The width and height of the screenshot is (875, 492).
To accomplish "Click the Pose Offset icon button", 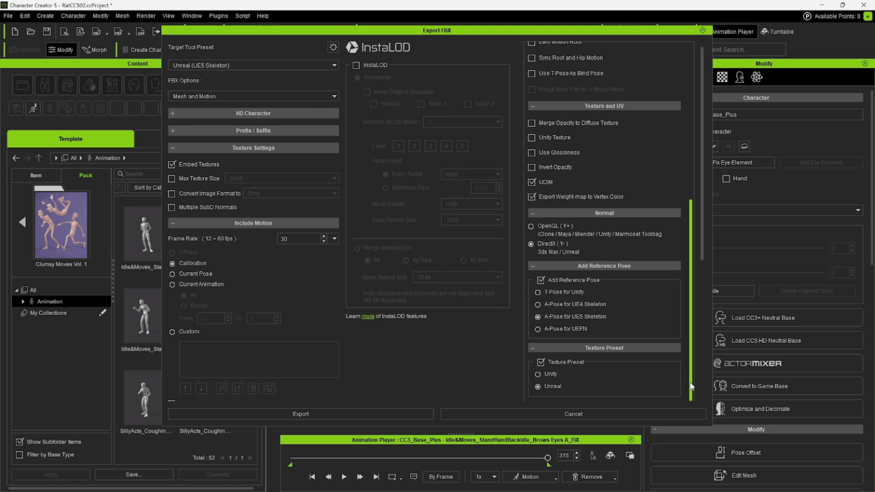I will point(720,452).
